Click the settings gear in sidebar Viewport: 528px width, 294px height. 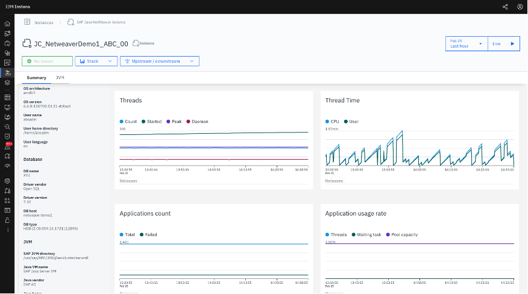[7, 181]
